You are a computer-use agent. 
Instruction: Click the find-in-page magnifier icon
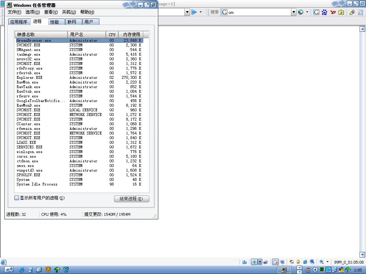click(360, 12)
